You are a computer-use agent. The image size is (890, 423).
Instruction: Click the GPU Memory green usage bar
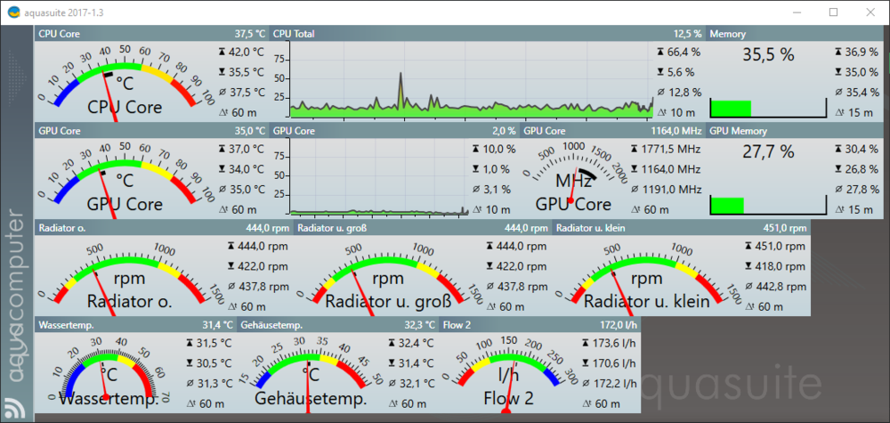(727, 206)
